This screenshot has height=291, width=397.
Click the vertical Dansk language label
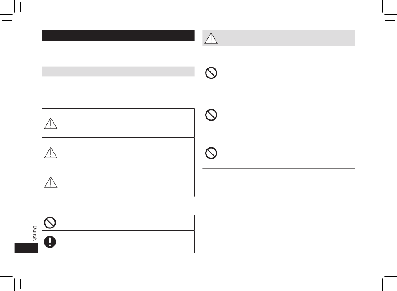click(x=35, y=233)
